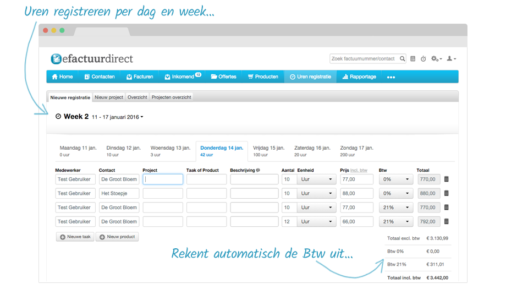Select Donderdag 14 jan. day tab
Image resolution: width=506 pixels, height=300 pixels.
coord(222,151)
